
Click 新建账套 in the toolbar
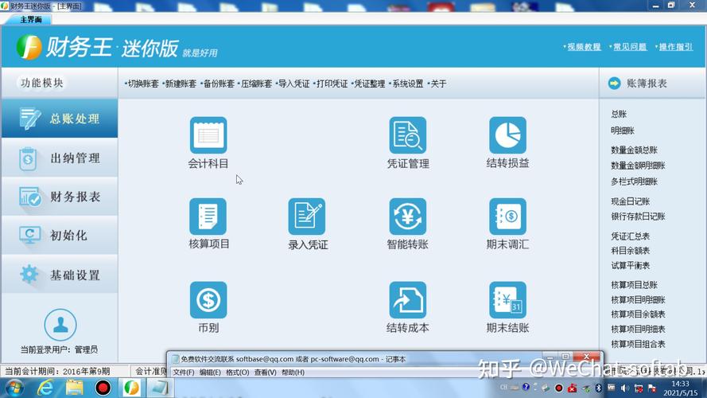click(x=181, y=84)
